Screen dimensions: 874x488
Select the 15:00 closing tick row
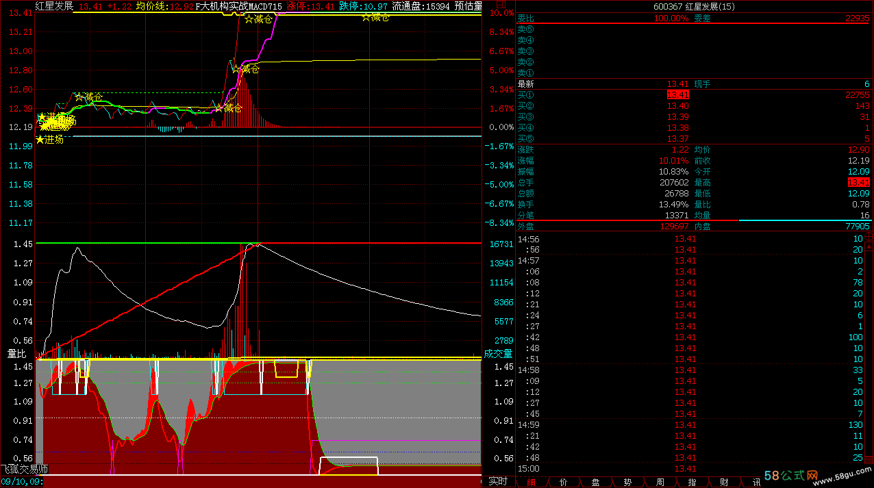tap(690, 469)
